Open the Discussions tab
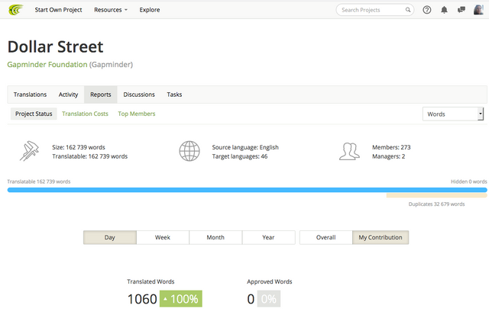This screenshot has width=489, height=318. 139,95
